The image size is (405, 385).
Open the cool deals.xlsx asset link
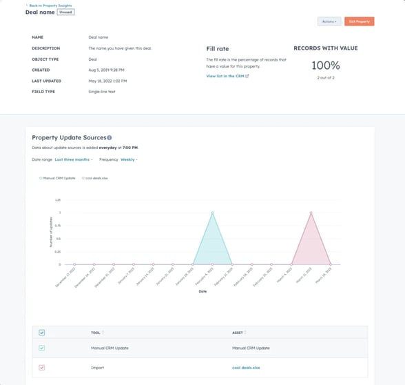[x=246, y=368]
